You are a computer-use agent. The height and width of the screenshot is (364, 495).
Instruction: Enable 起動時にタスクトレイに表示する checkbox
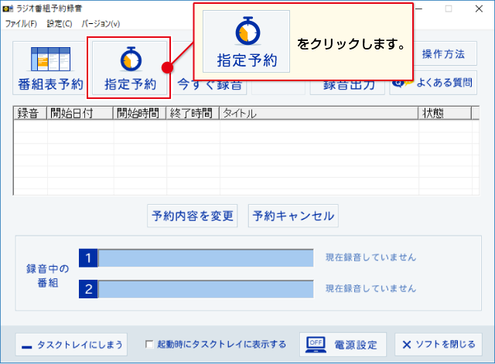click(x=150, y=344)
